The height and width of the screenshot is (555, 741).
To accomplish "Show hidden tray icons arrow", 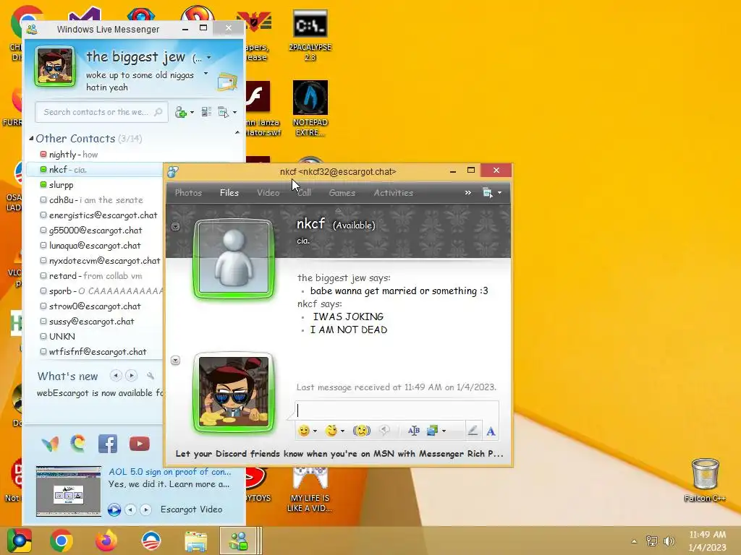I will click(x=634, y=541).
